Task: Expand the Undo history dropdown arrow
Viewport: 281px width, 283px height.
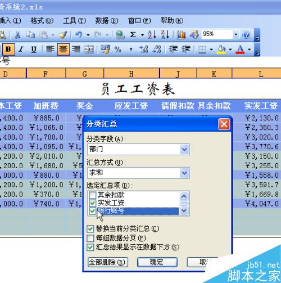Action: point(88,35)
